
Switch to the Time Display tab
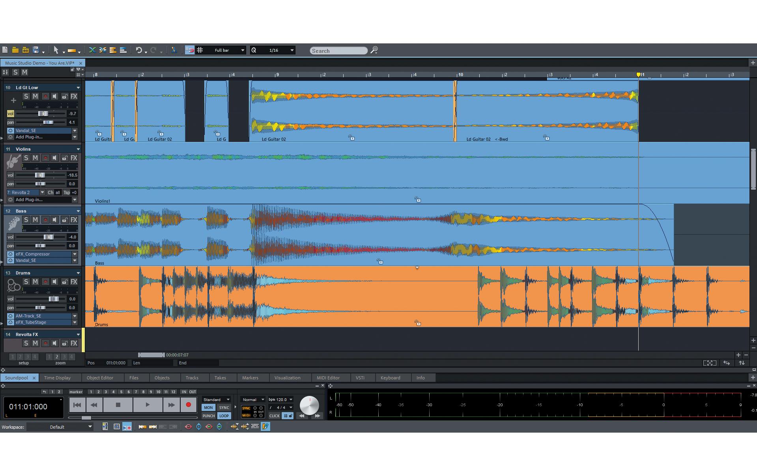point(57,378)
